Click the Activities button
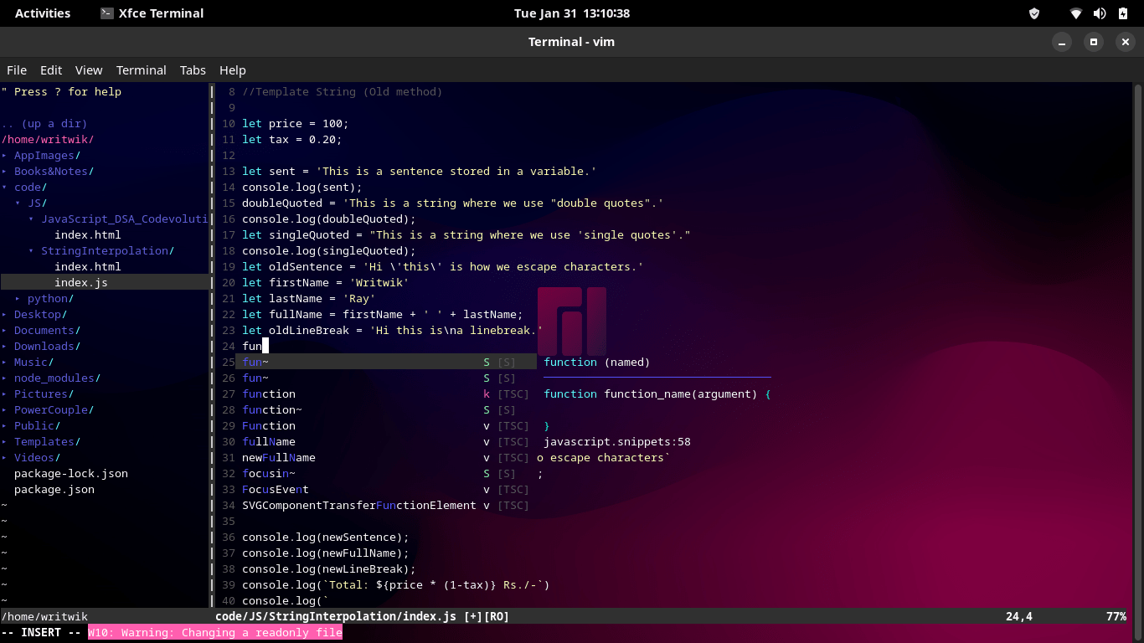Viewport: 1144px width, 643px height. pos(43,13)
